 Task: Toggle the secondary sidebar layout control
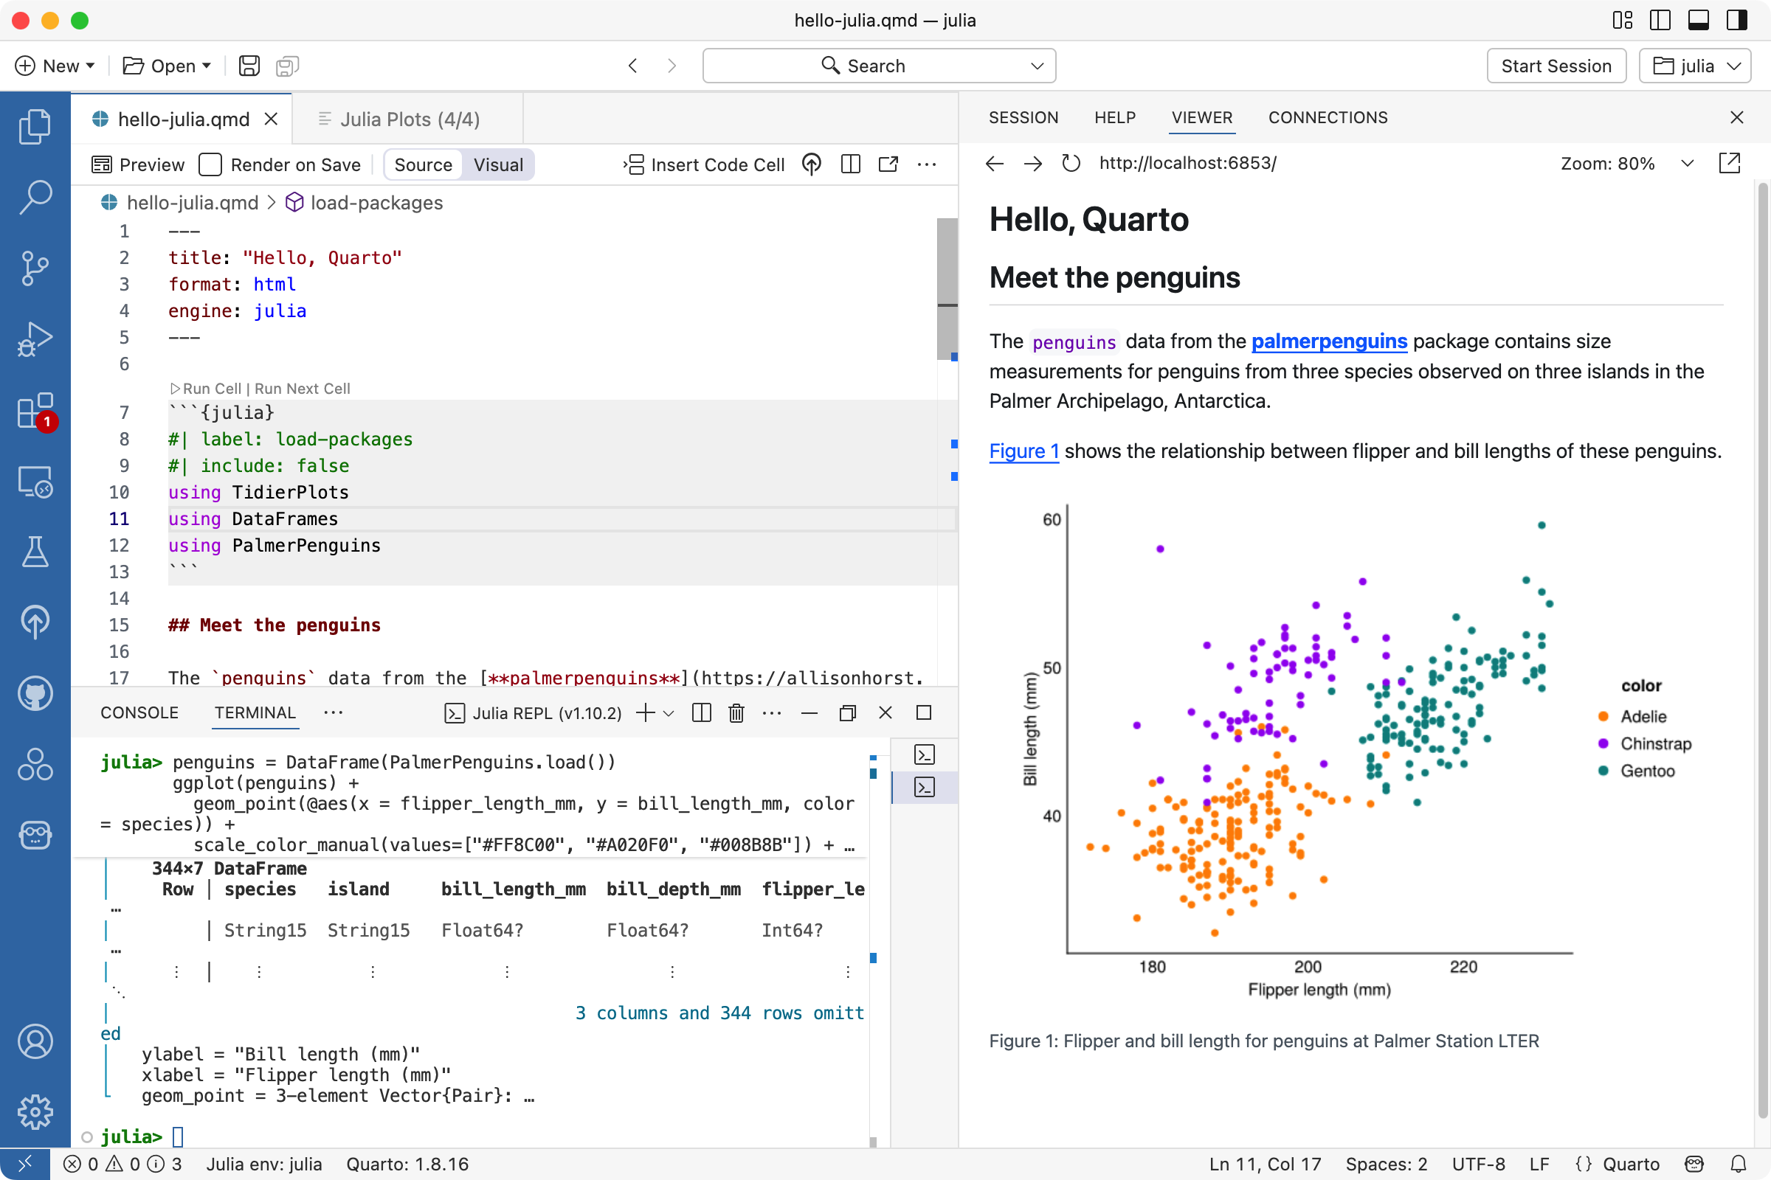(x=1736, y=21)
